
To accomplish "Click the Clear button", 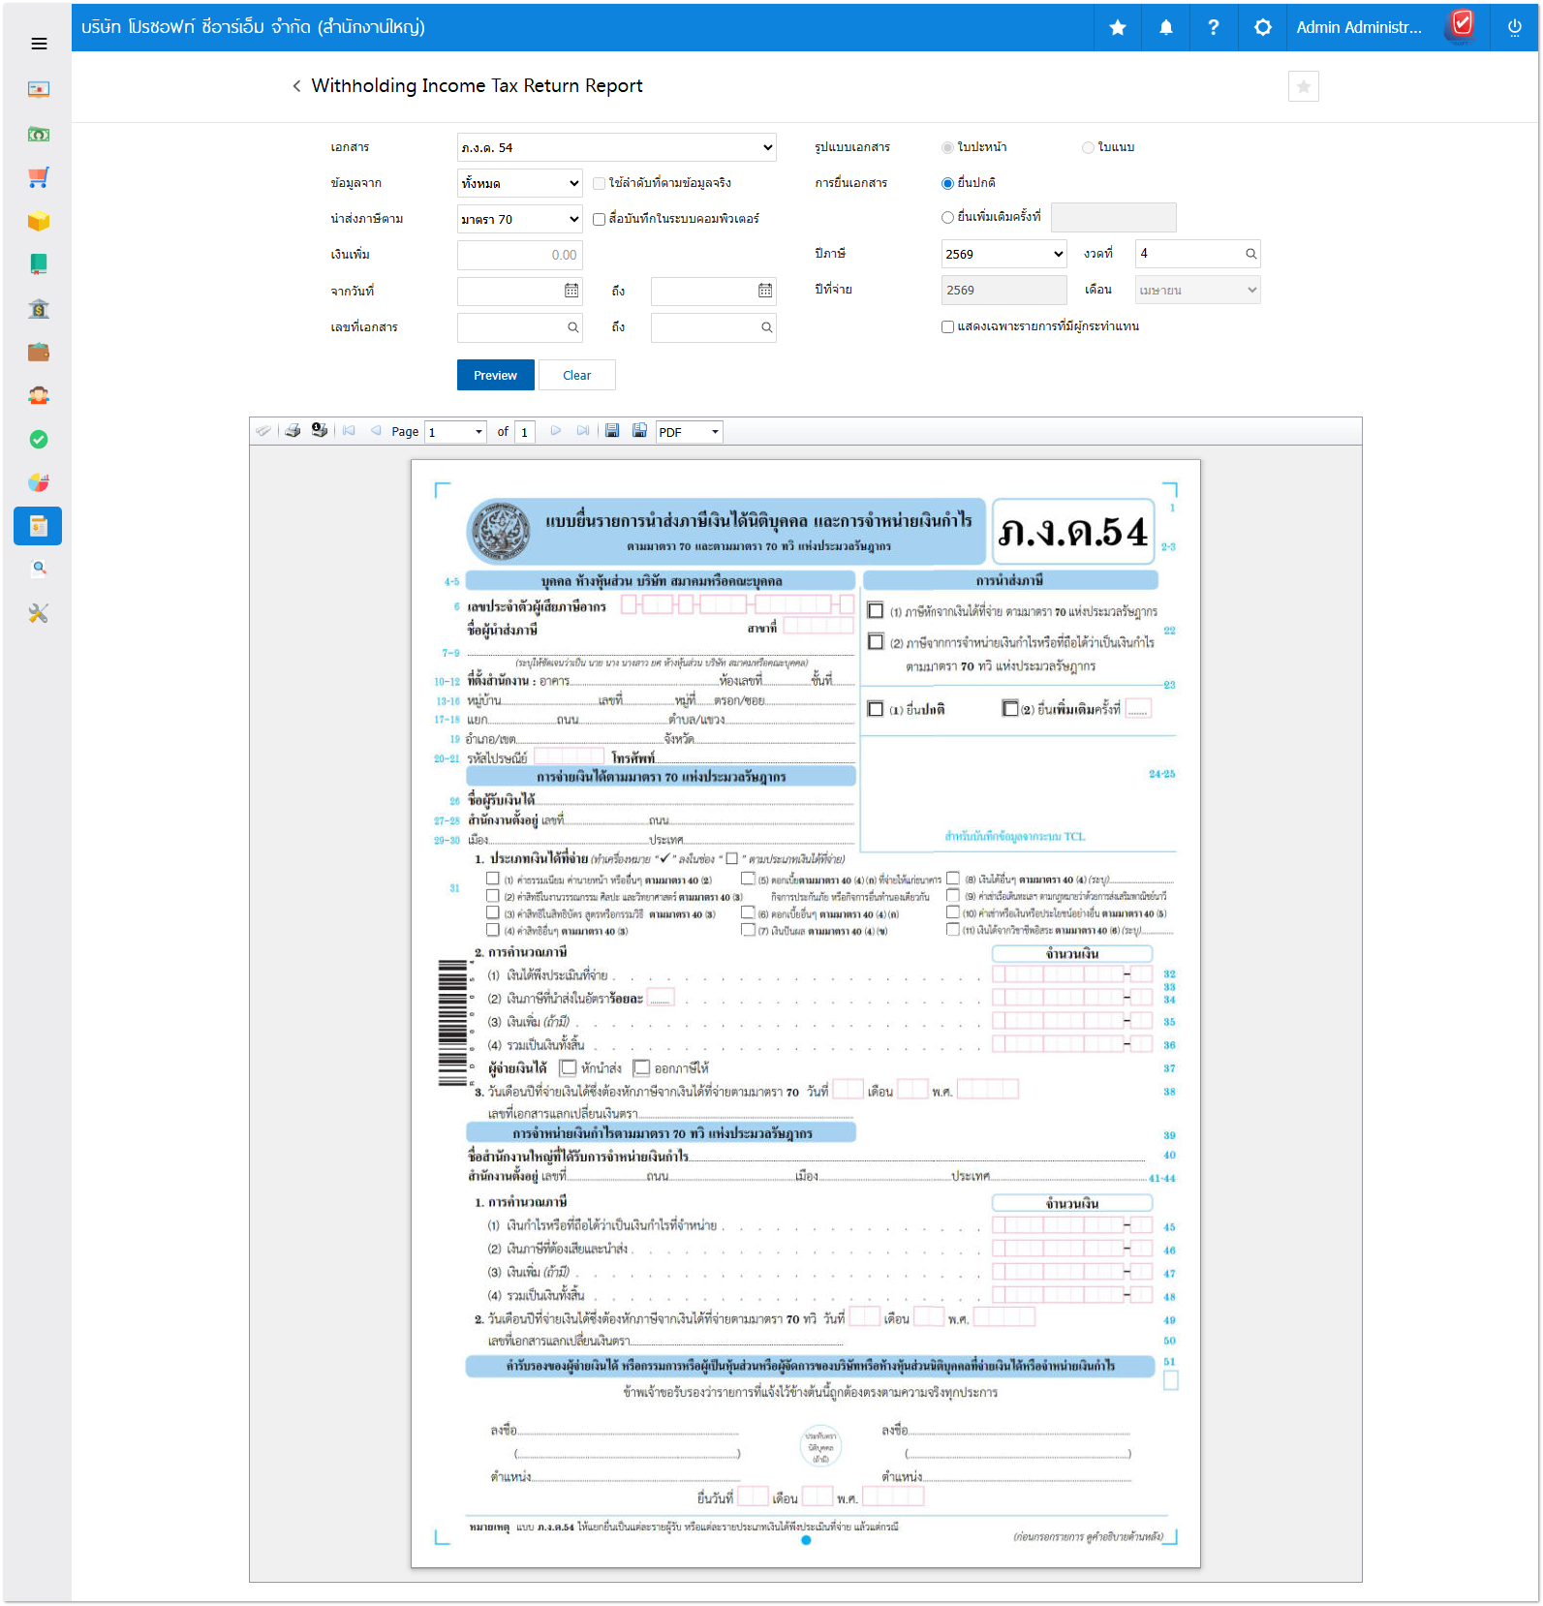I will 576,375.
